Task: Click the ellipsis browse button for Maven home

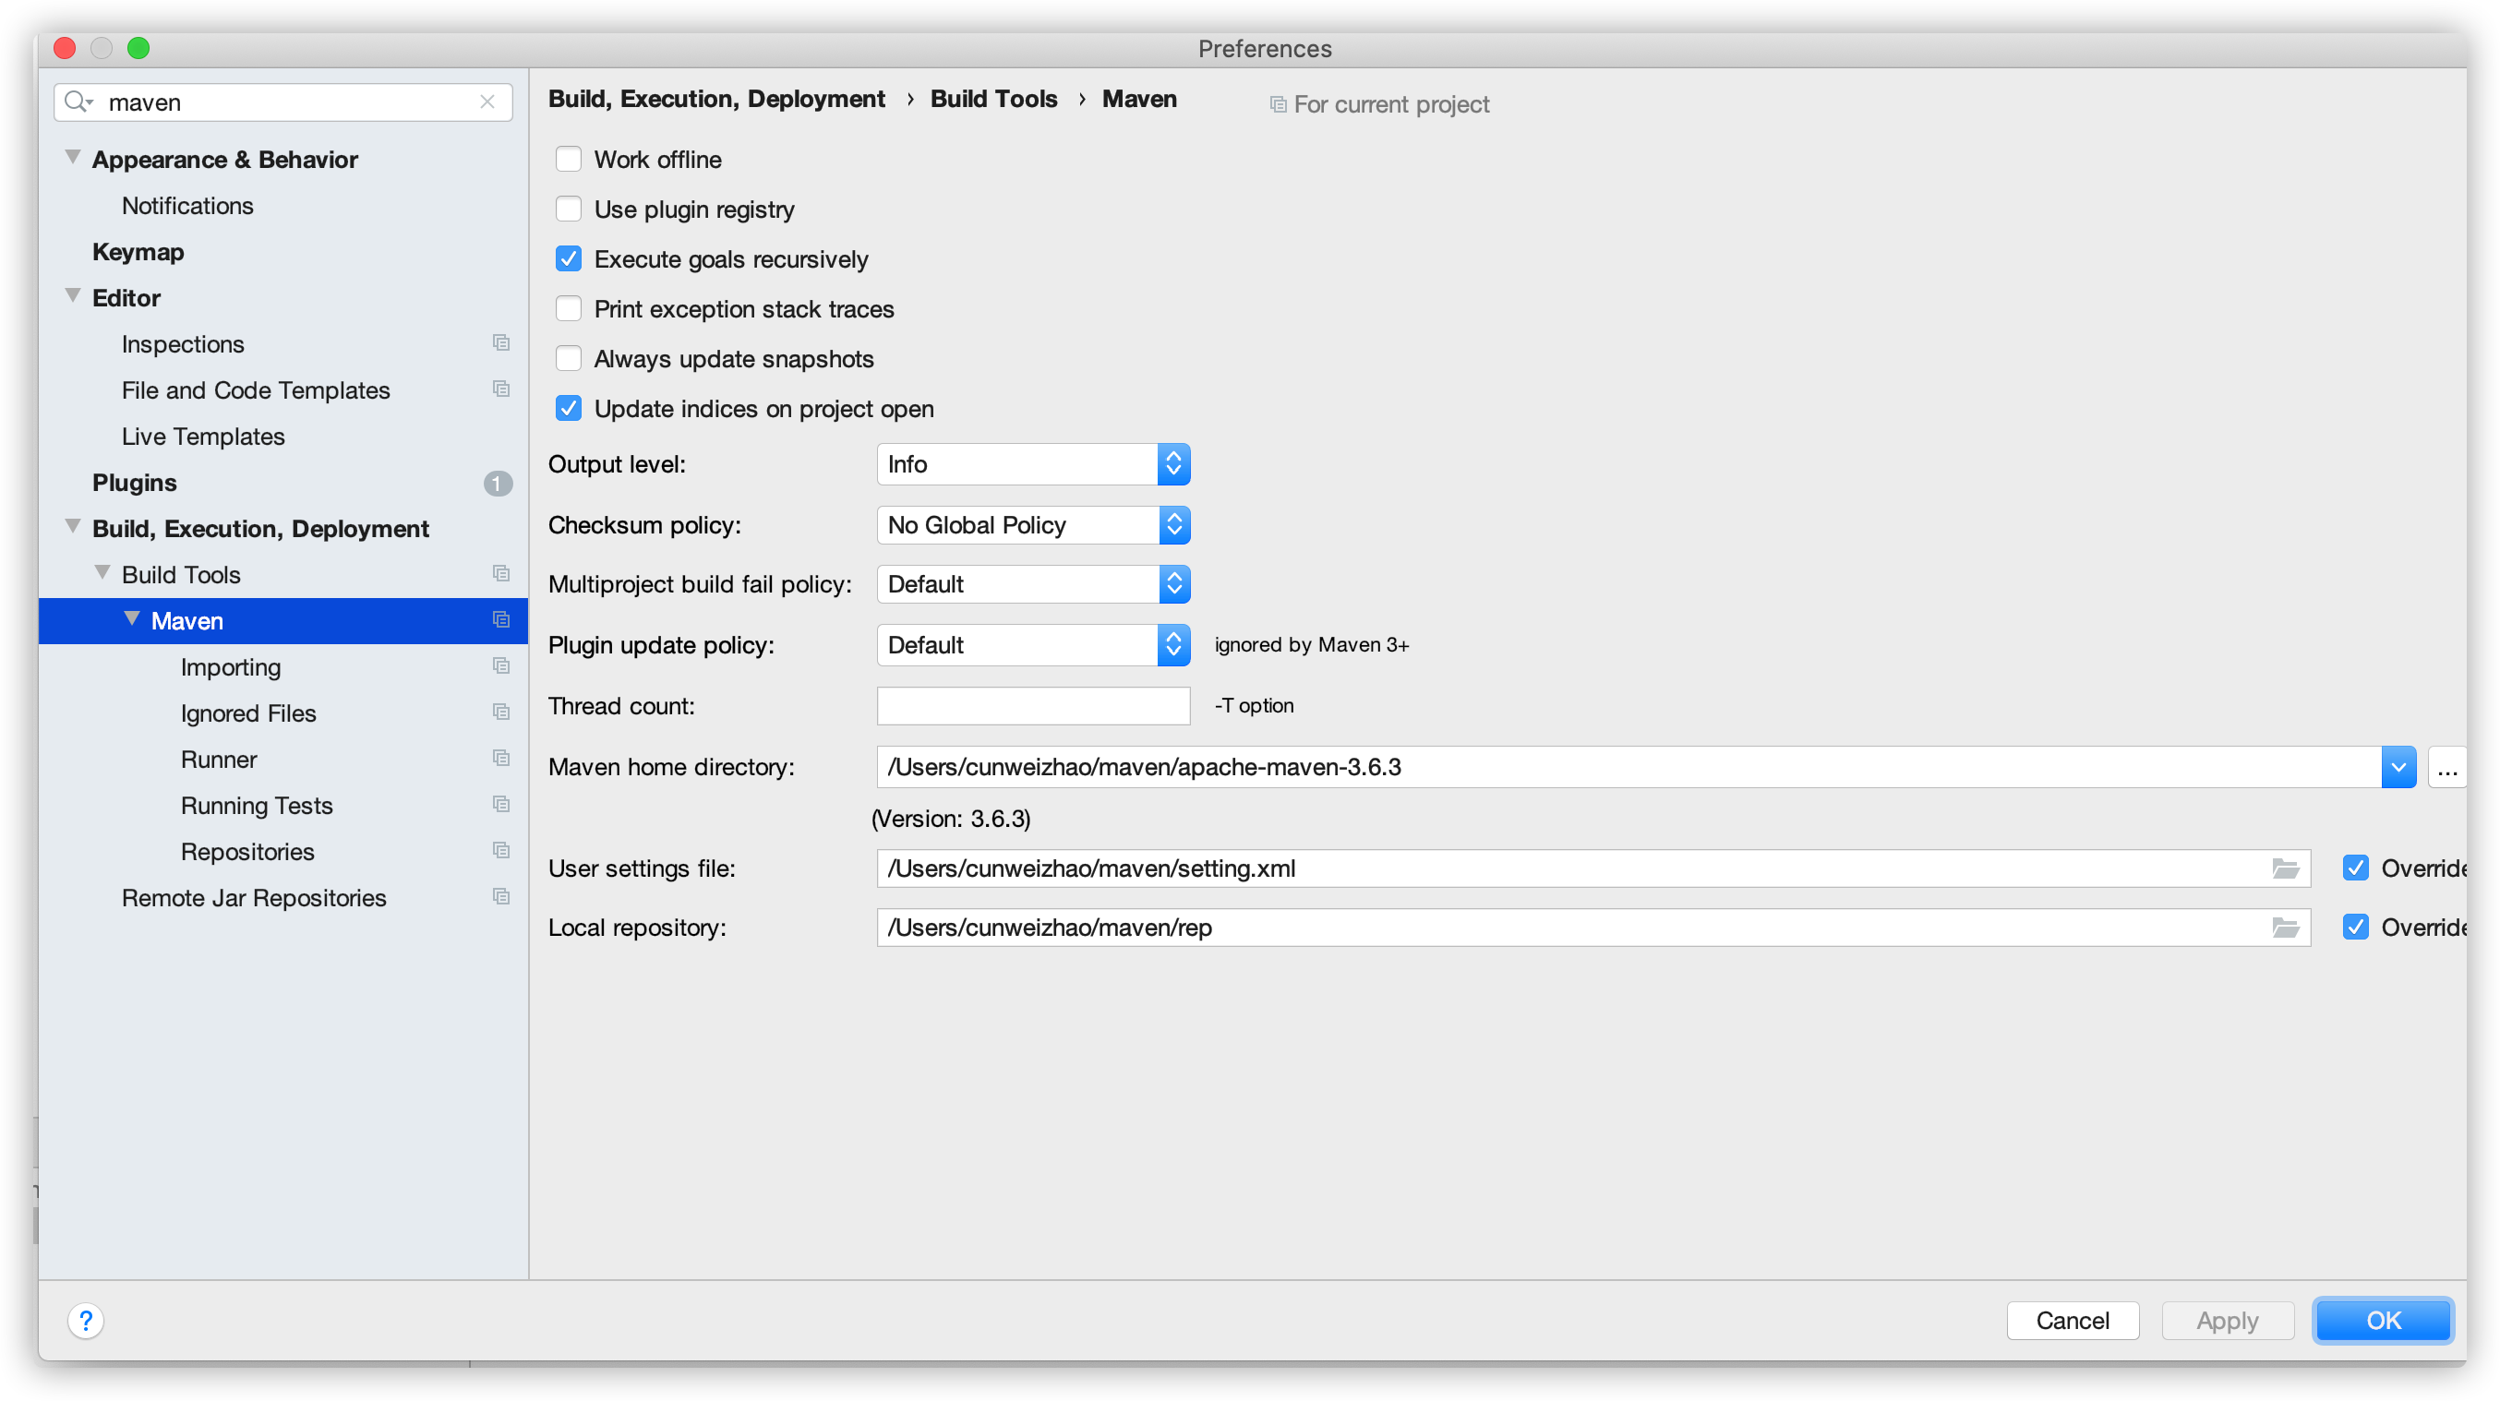Action: click(x=2446, y=768)
